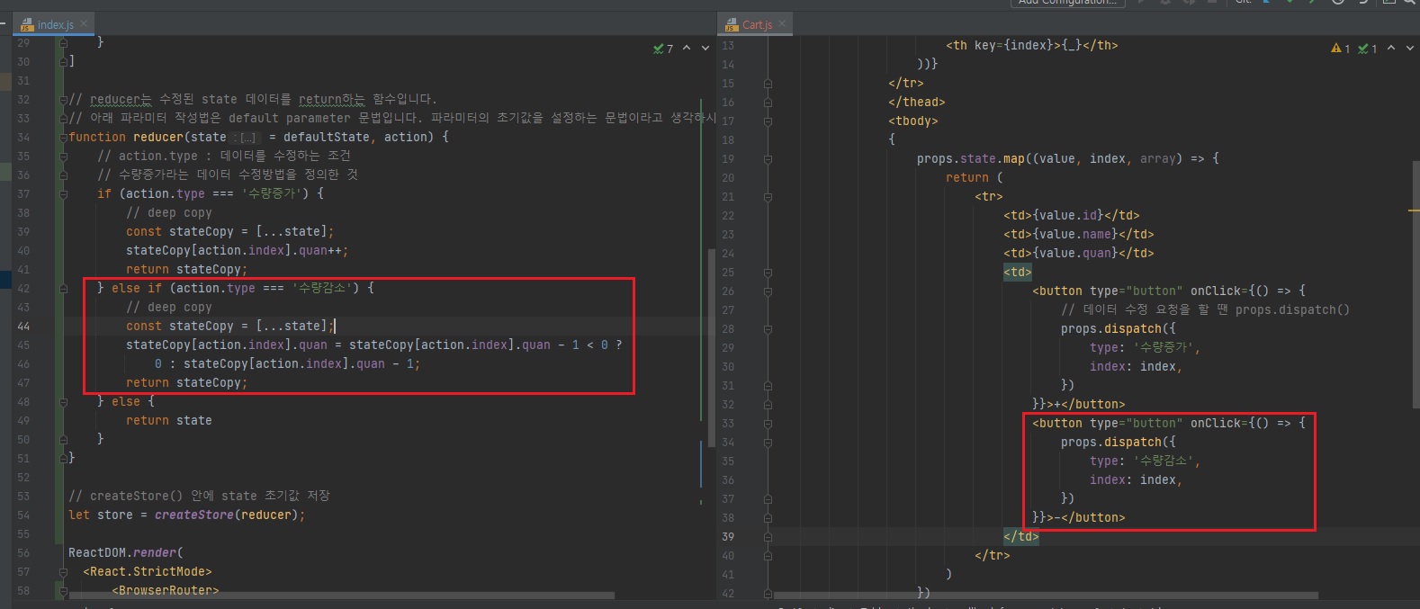Click ReactDOM on line 56
This screenshot has width=1420, height=609.
coord(97,553)
